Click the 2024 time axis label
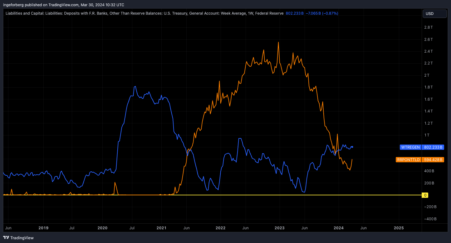This screenshot has width=451, height=243. [339, 228]
